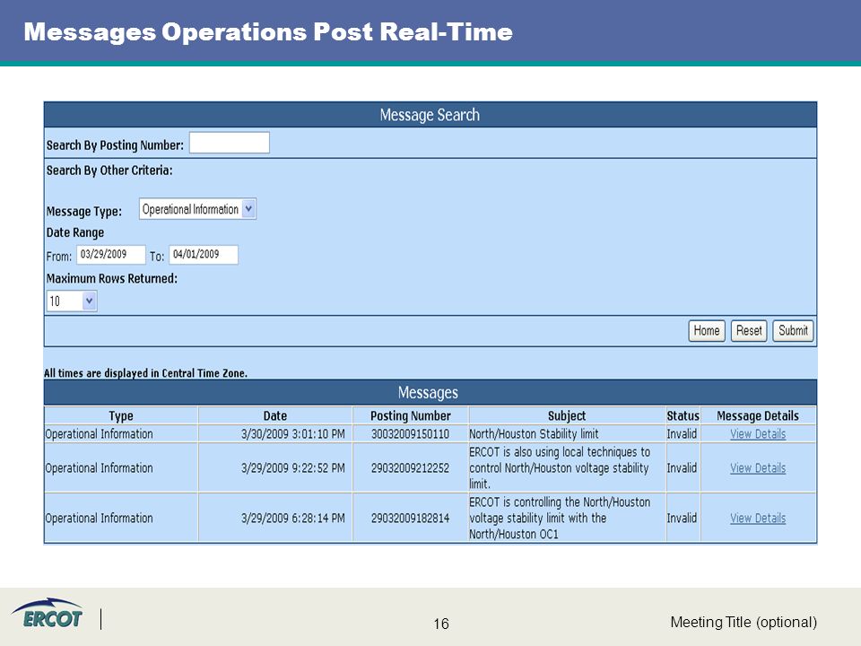Click the Date Range label

pyautogui.click(x=75, y=232)
